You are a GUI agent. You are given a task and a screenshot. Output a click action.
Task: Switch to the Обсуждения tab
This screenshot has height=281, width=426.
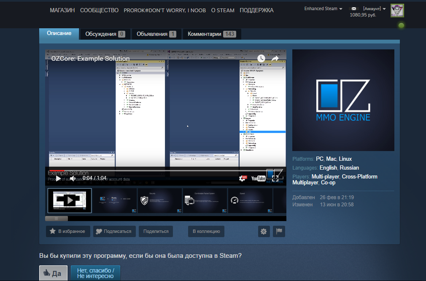[105, 34]
